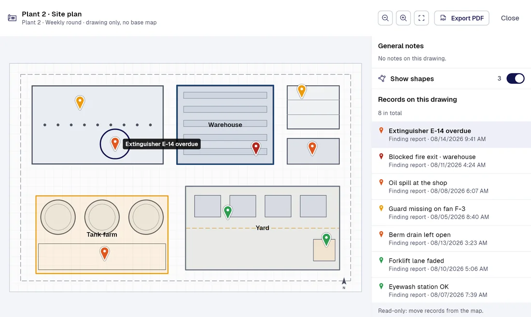The height and width of the screenshot is (317, 531).
Task: Click the General notes heading
Action: pos(401,46)
